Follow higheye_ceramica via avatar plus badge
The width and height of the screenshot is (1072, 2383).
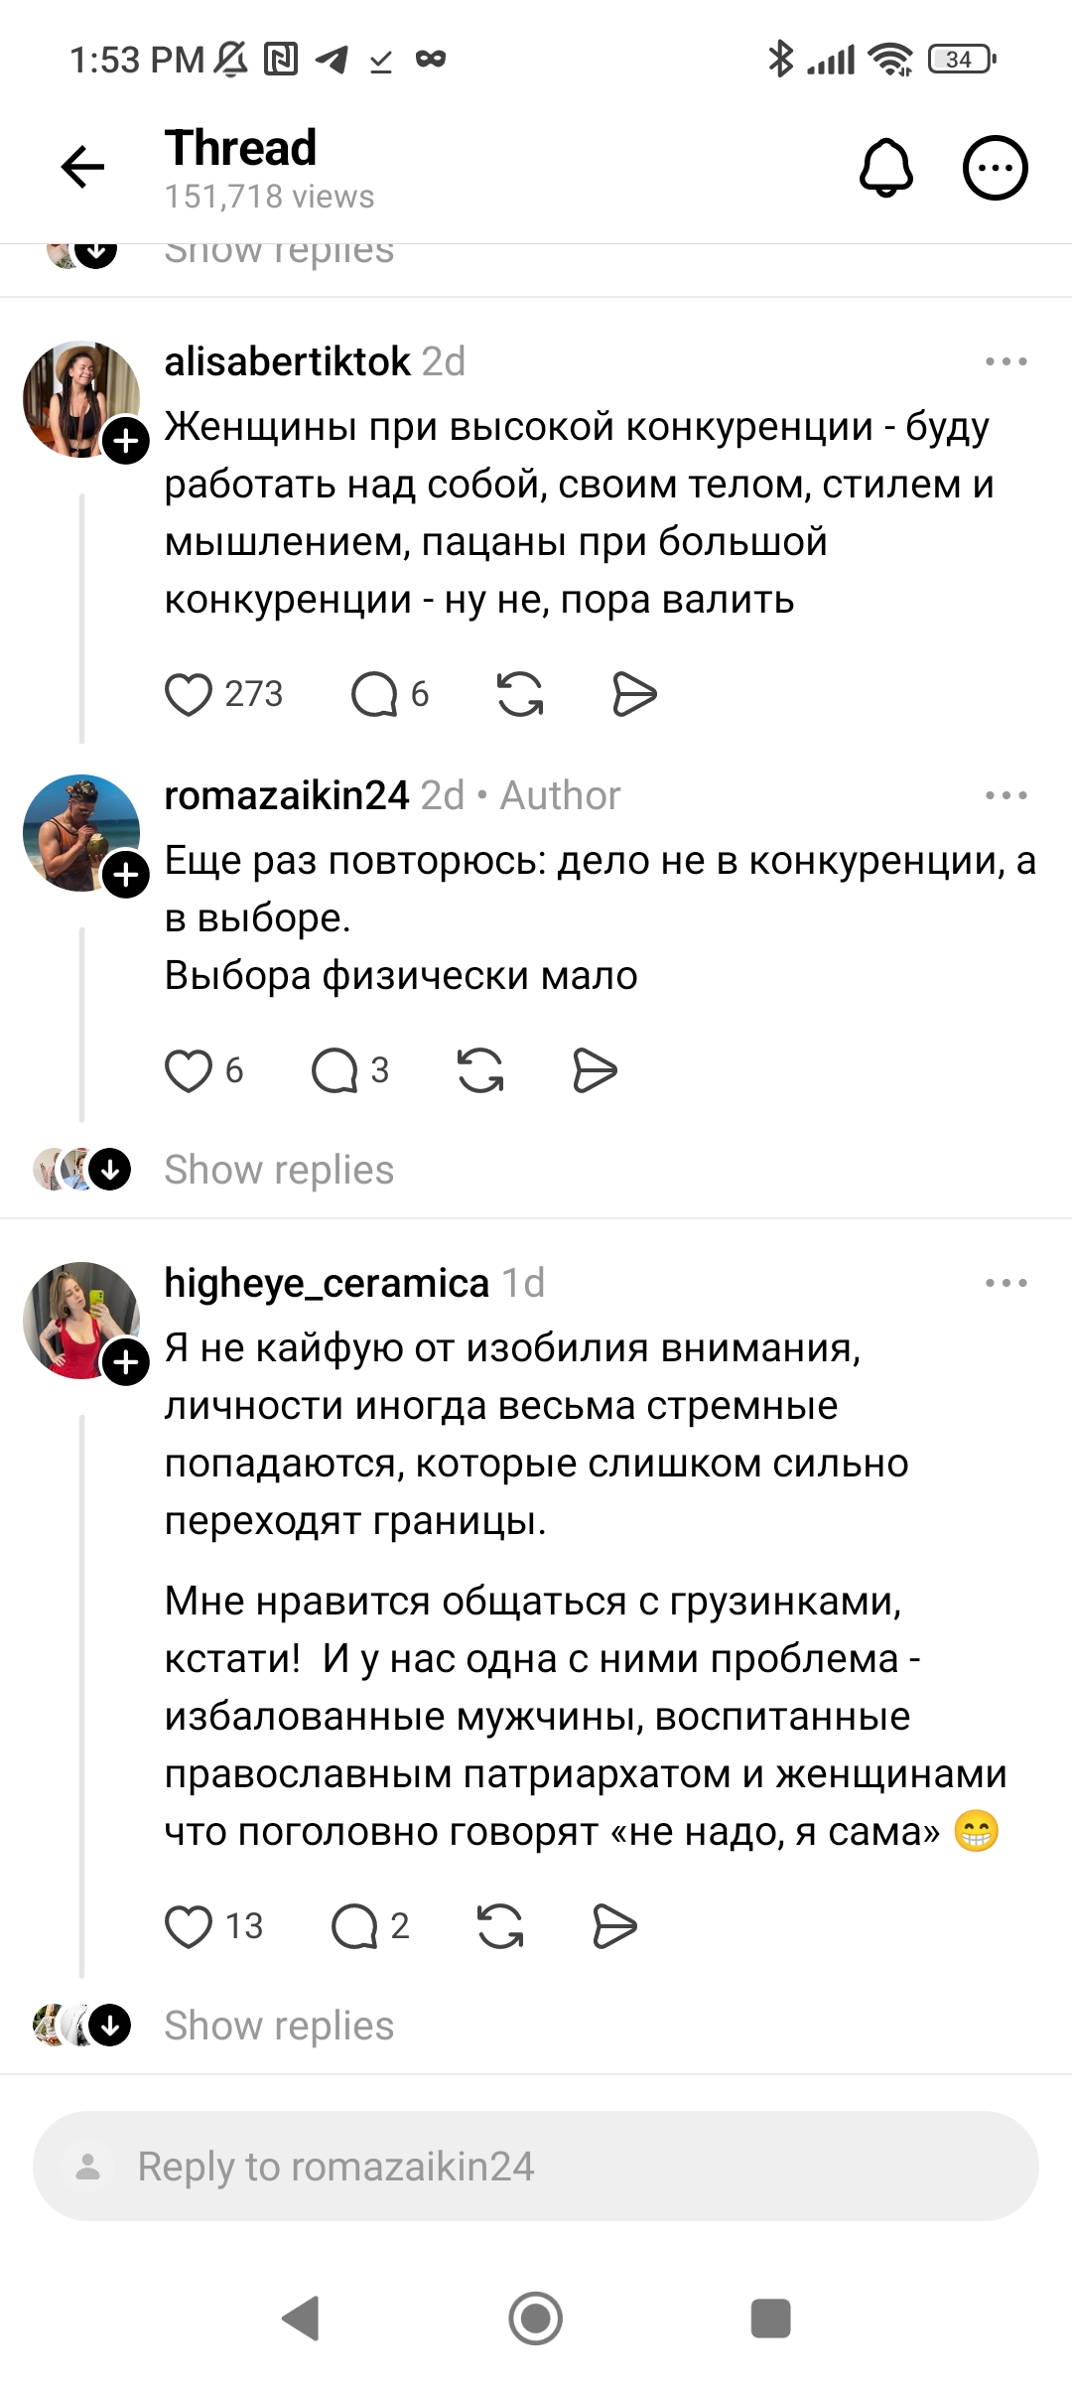[x=126, y=1362]
